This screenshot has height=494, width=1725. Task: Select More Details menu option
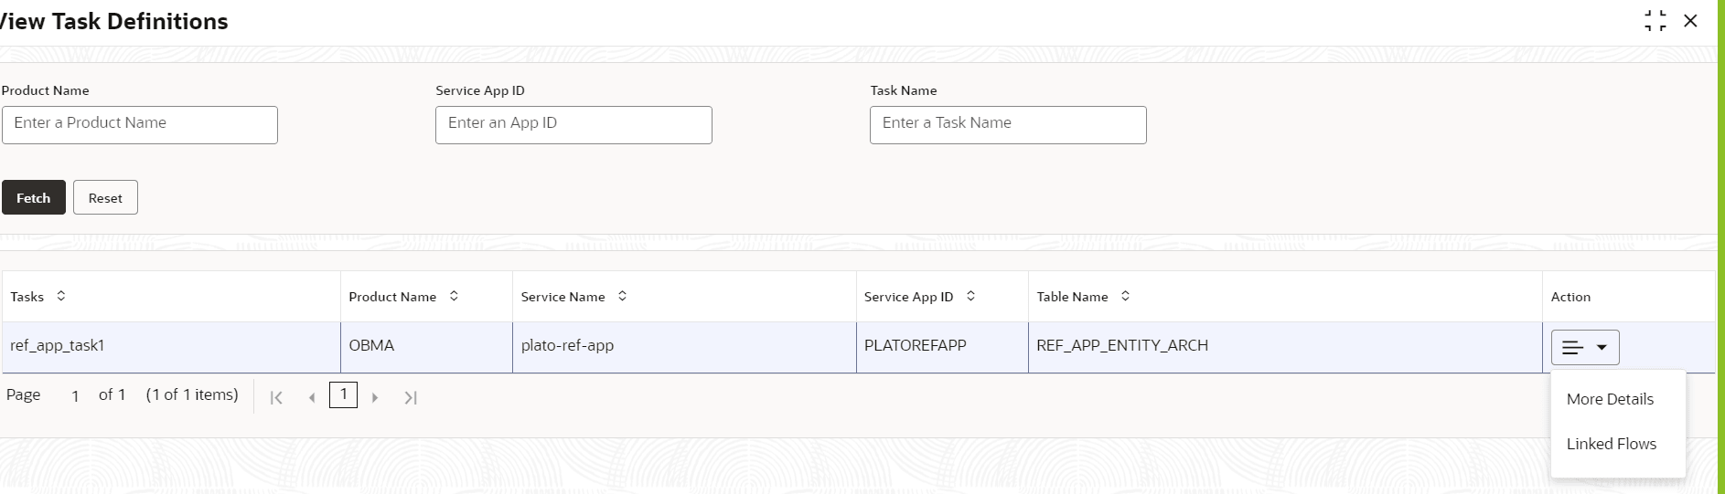(1610, 399)
